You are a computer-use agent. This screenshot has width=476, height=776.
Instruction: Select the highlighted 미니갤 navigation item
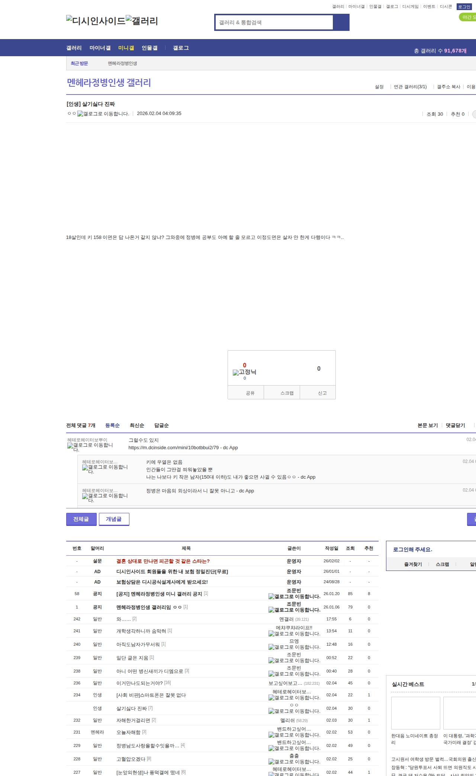pyautogui.click(x=126, y=48)
